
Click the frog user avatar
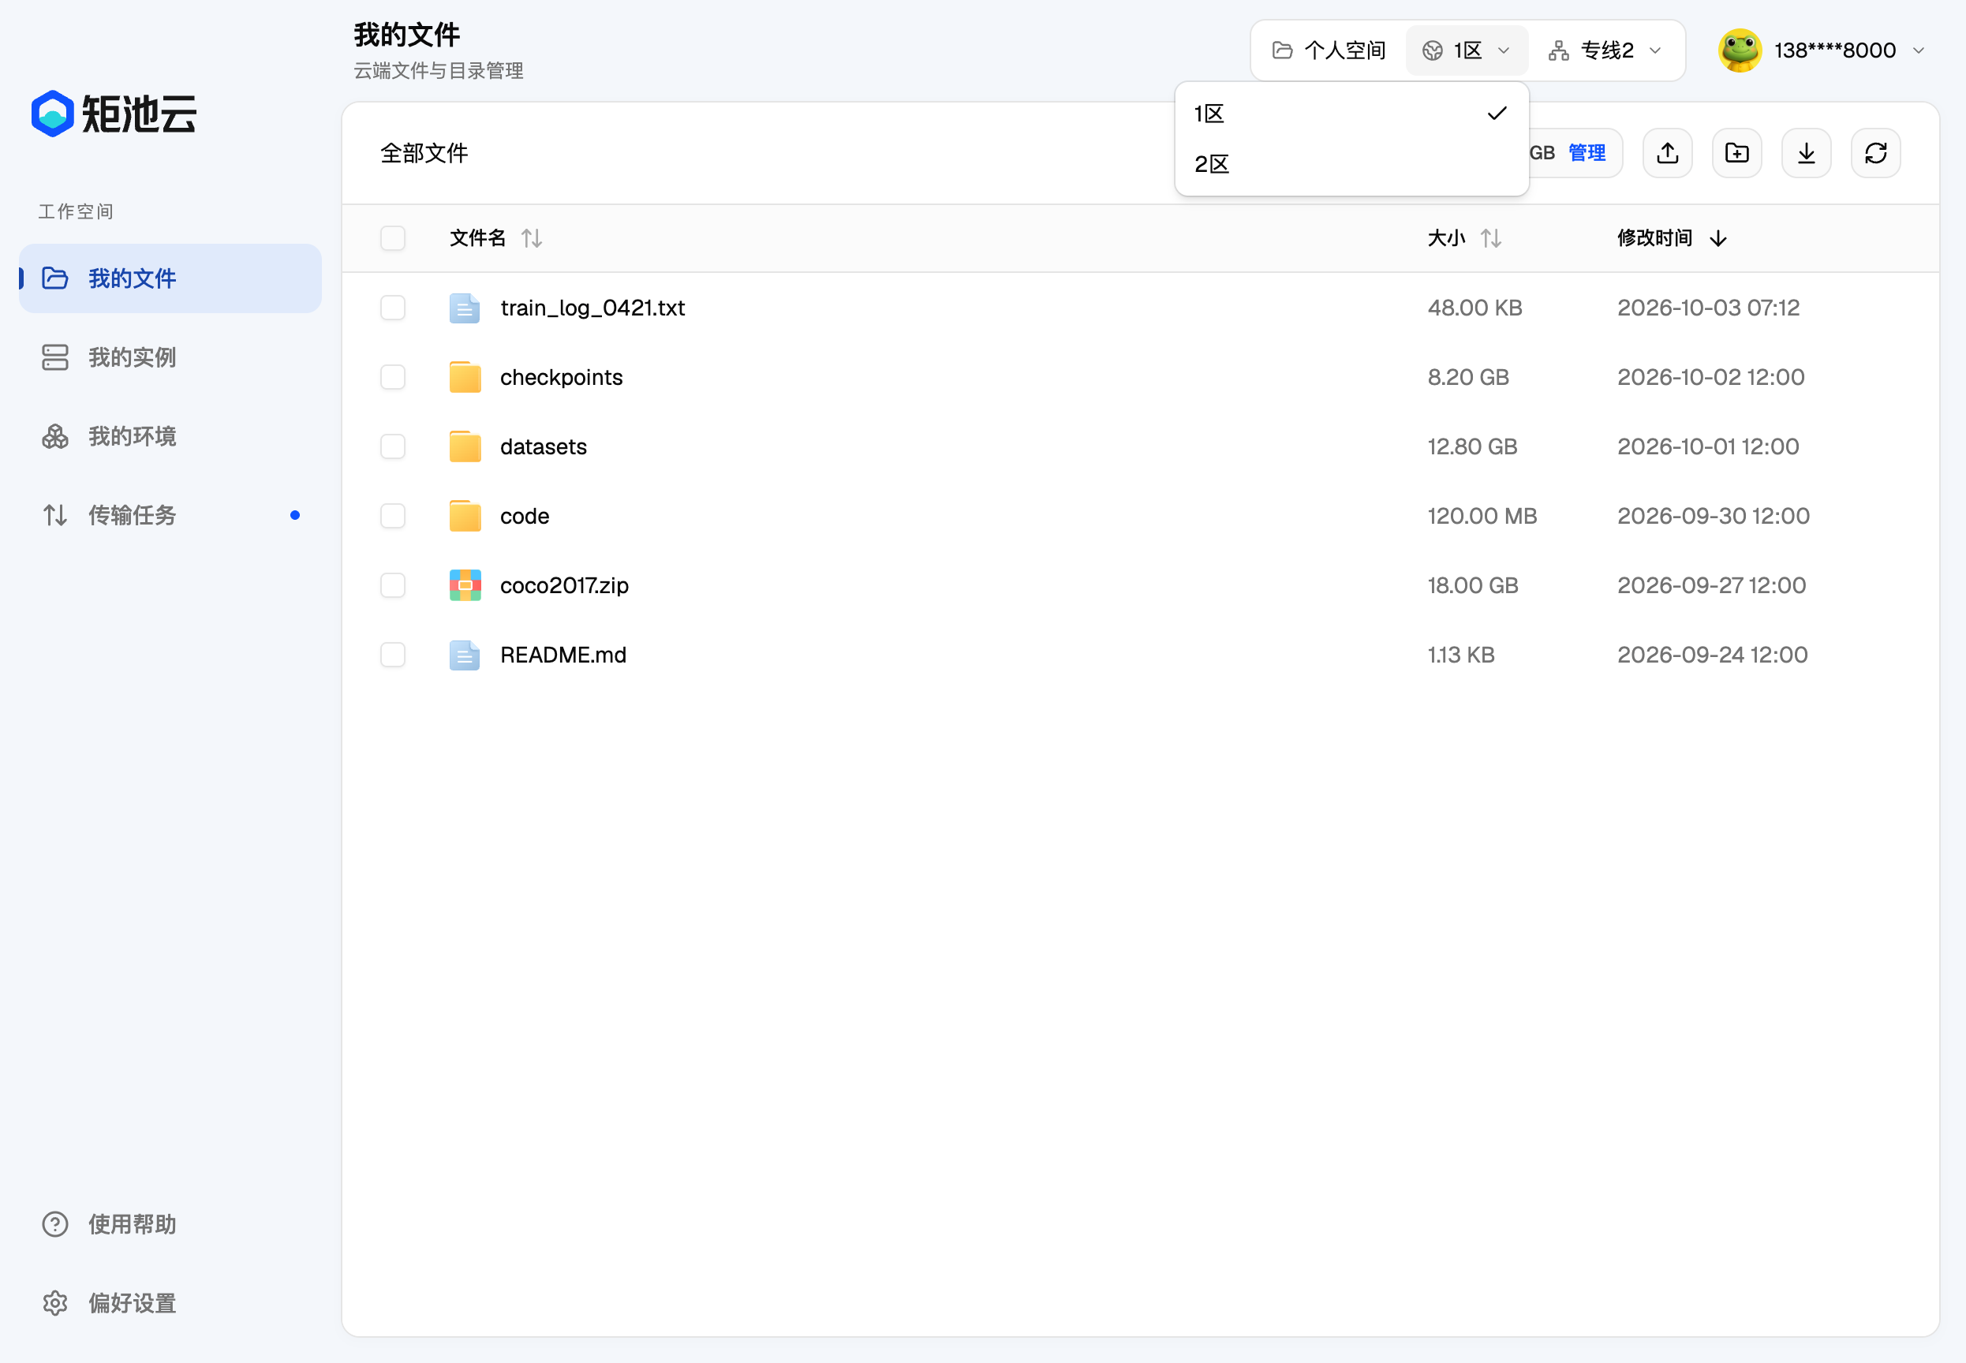1740,50
